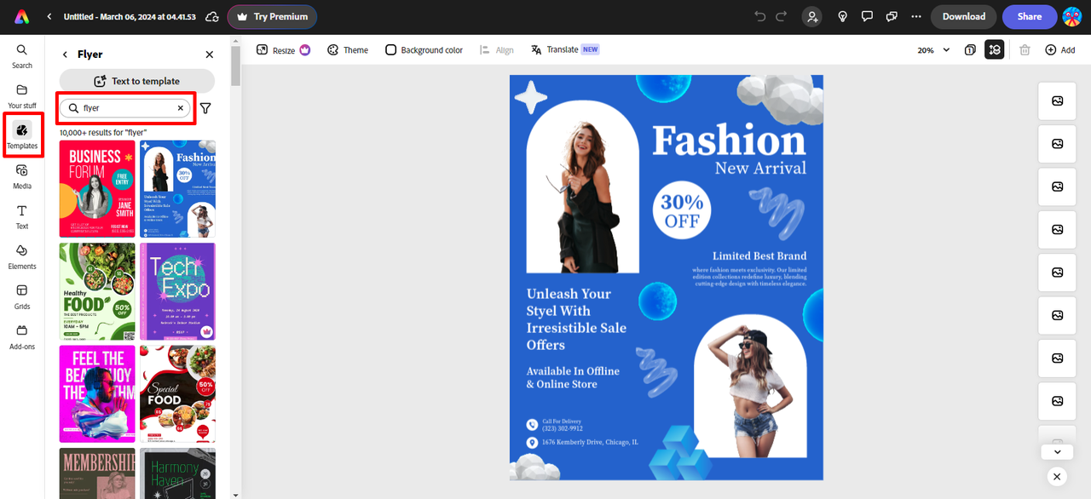Select the Templates sidebar icon

click(x=22, y=136)
